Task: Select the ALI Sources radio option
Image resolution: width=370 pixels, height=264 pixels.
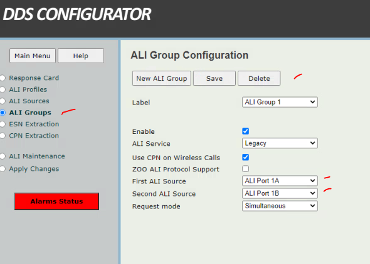Action: (x=3, y=101)
